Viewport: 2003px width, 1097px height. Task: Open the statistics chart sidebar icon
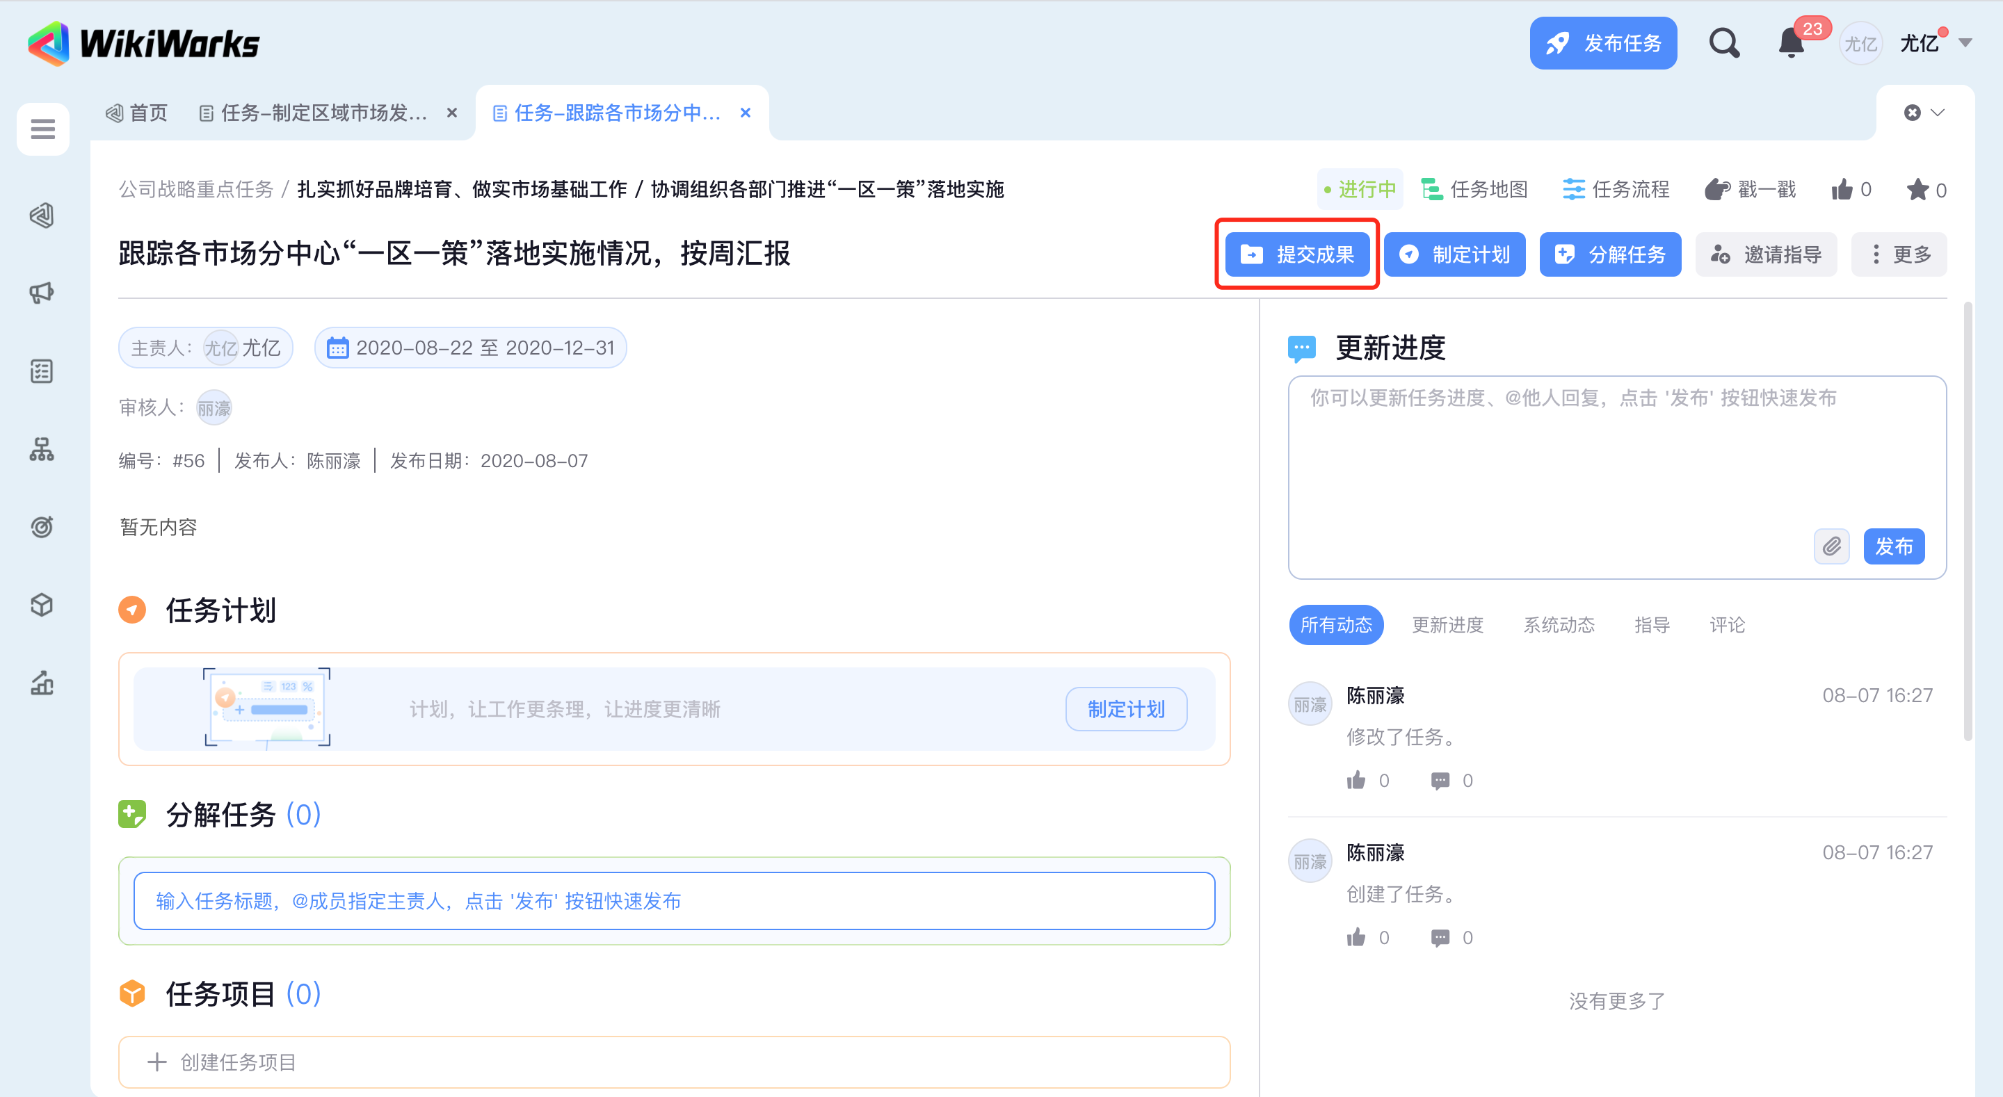point(42,683)
